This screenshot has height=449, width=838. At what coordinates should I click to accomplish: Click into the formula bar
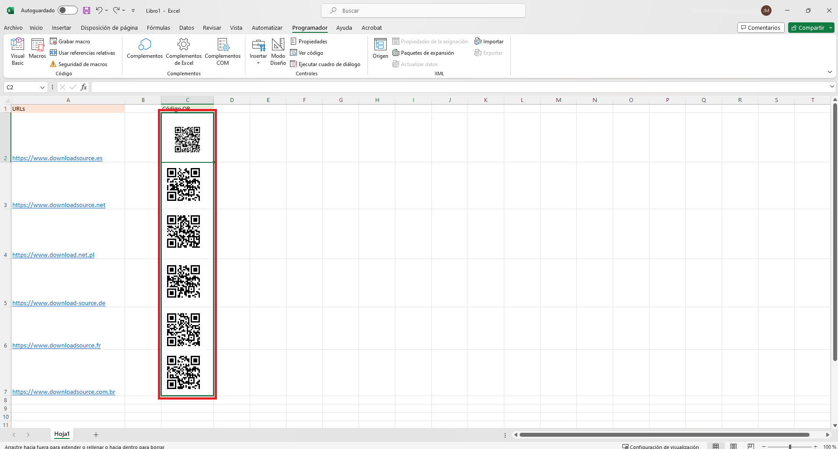point(460,87)
